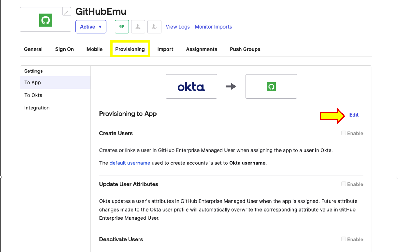Click the Settings sidebar header
The height and width of the screenshot is (252, 398).
coord(33,71)
